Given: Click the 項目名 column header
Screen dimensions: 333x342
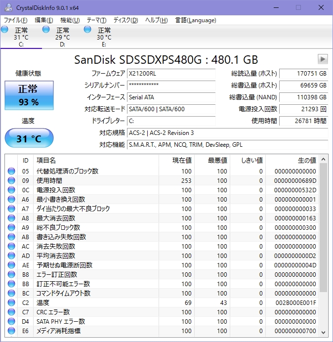Looking at the screenshot, I should pos(96,160).
